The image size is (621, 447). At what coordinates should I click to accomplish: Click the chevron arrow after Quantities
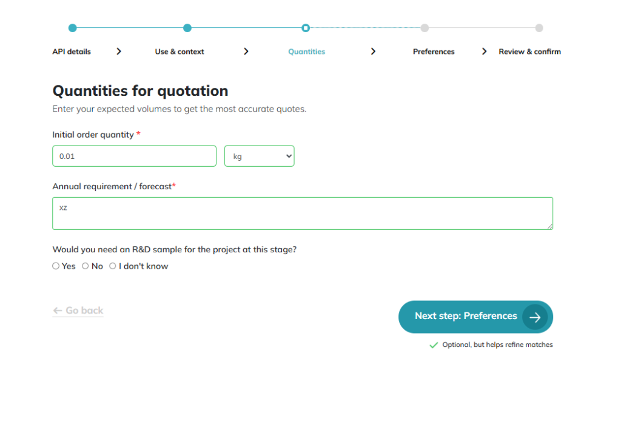click(x=373, y=52)
